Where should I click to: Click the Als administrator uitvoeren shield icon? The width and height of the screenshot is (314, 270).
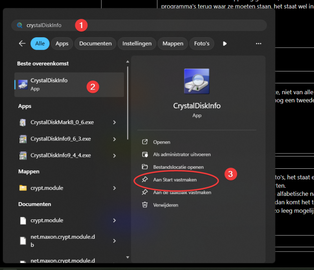click(145, 155)
